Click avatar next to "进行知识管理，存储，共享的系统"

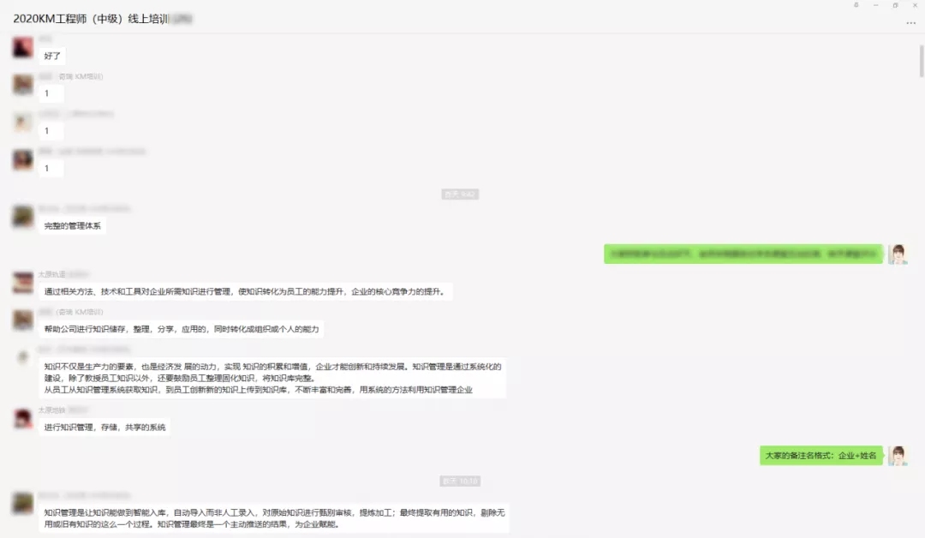click(x=23, y=418)
